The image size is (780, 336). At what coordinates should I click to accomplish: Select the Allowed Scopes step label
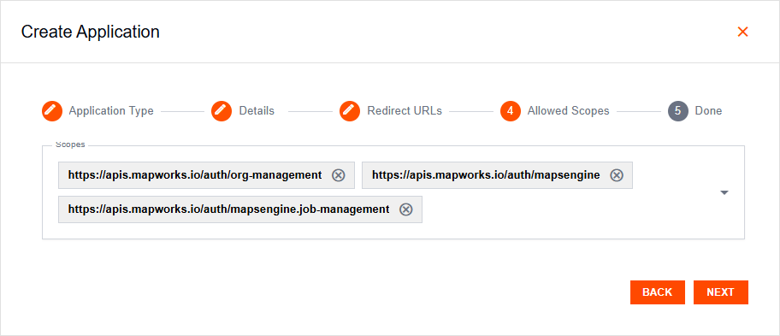pyautogui.click(x=569, y=111)
